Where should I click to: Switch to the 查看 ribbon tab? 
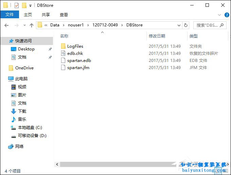[64, 15]
